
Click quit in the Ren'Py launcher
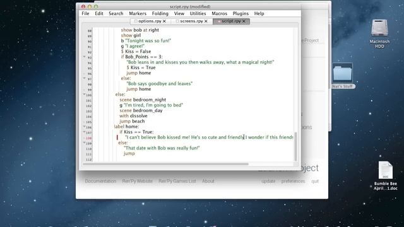click(315, 181)
